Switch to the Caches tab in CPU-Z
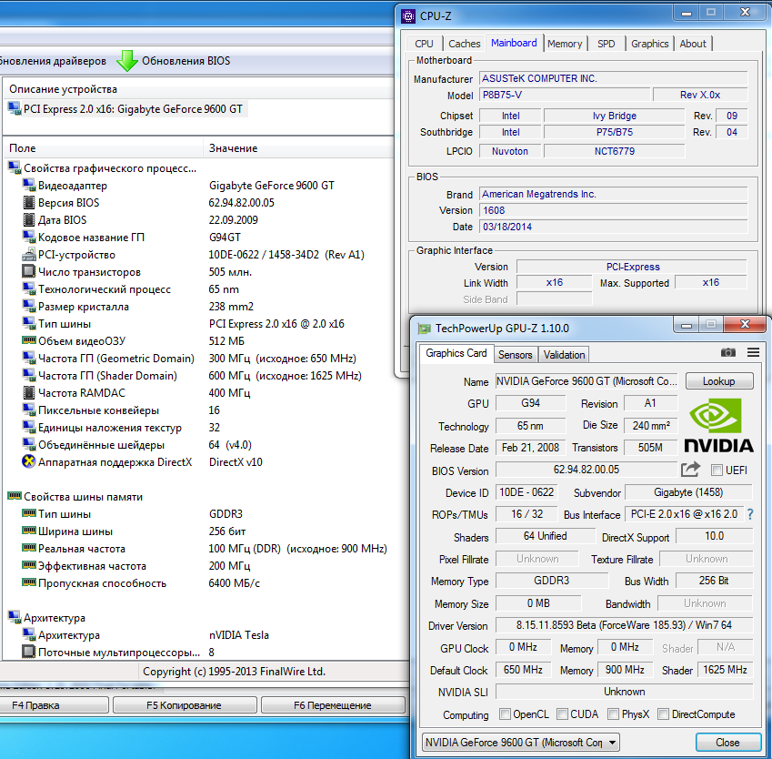772x759 pixels. (x=465, y=44)
